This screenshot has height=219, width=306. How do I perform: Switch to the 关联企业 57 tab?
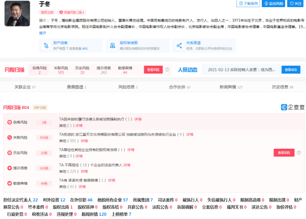(25, 87)
